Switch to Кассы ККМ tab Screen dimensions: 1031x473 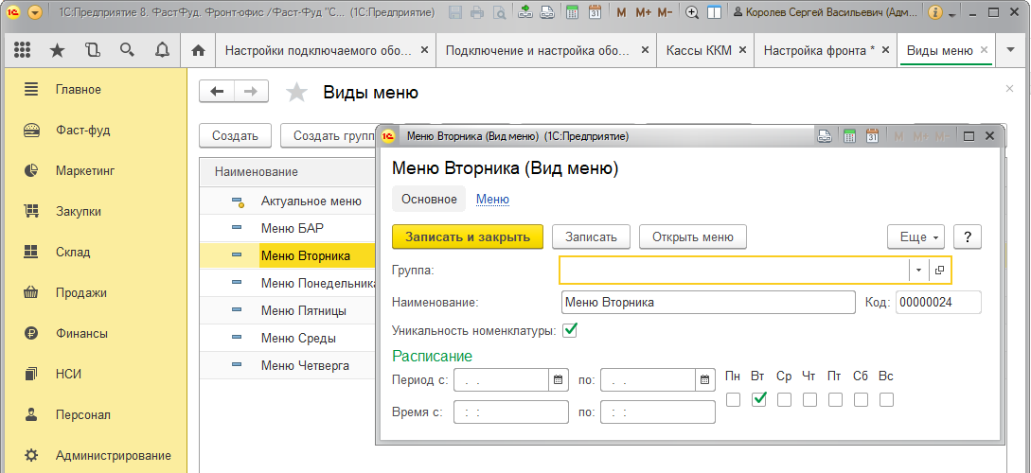(x=705, y=50)
